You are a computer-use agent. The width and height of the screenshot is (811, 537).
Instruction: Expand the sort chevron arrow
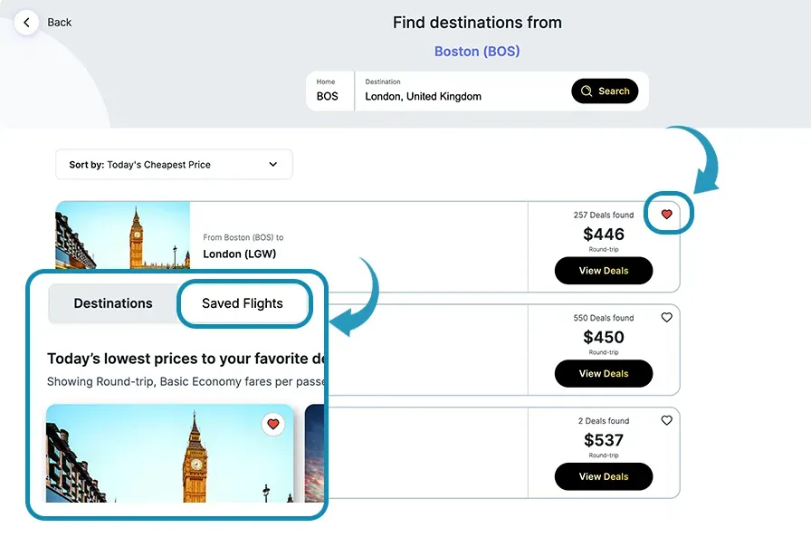(x=273, y=165)
